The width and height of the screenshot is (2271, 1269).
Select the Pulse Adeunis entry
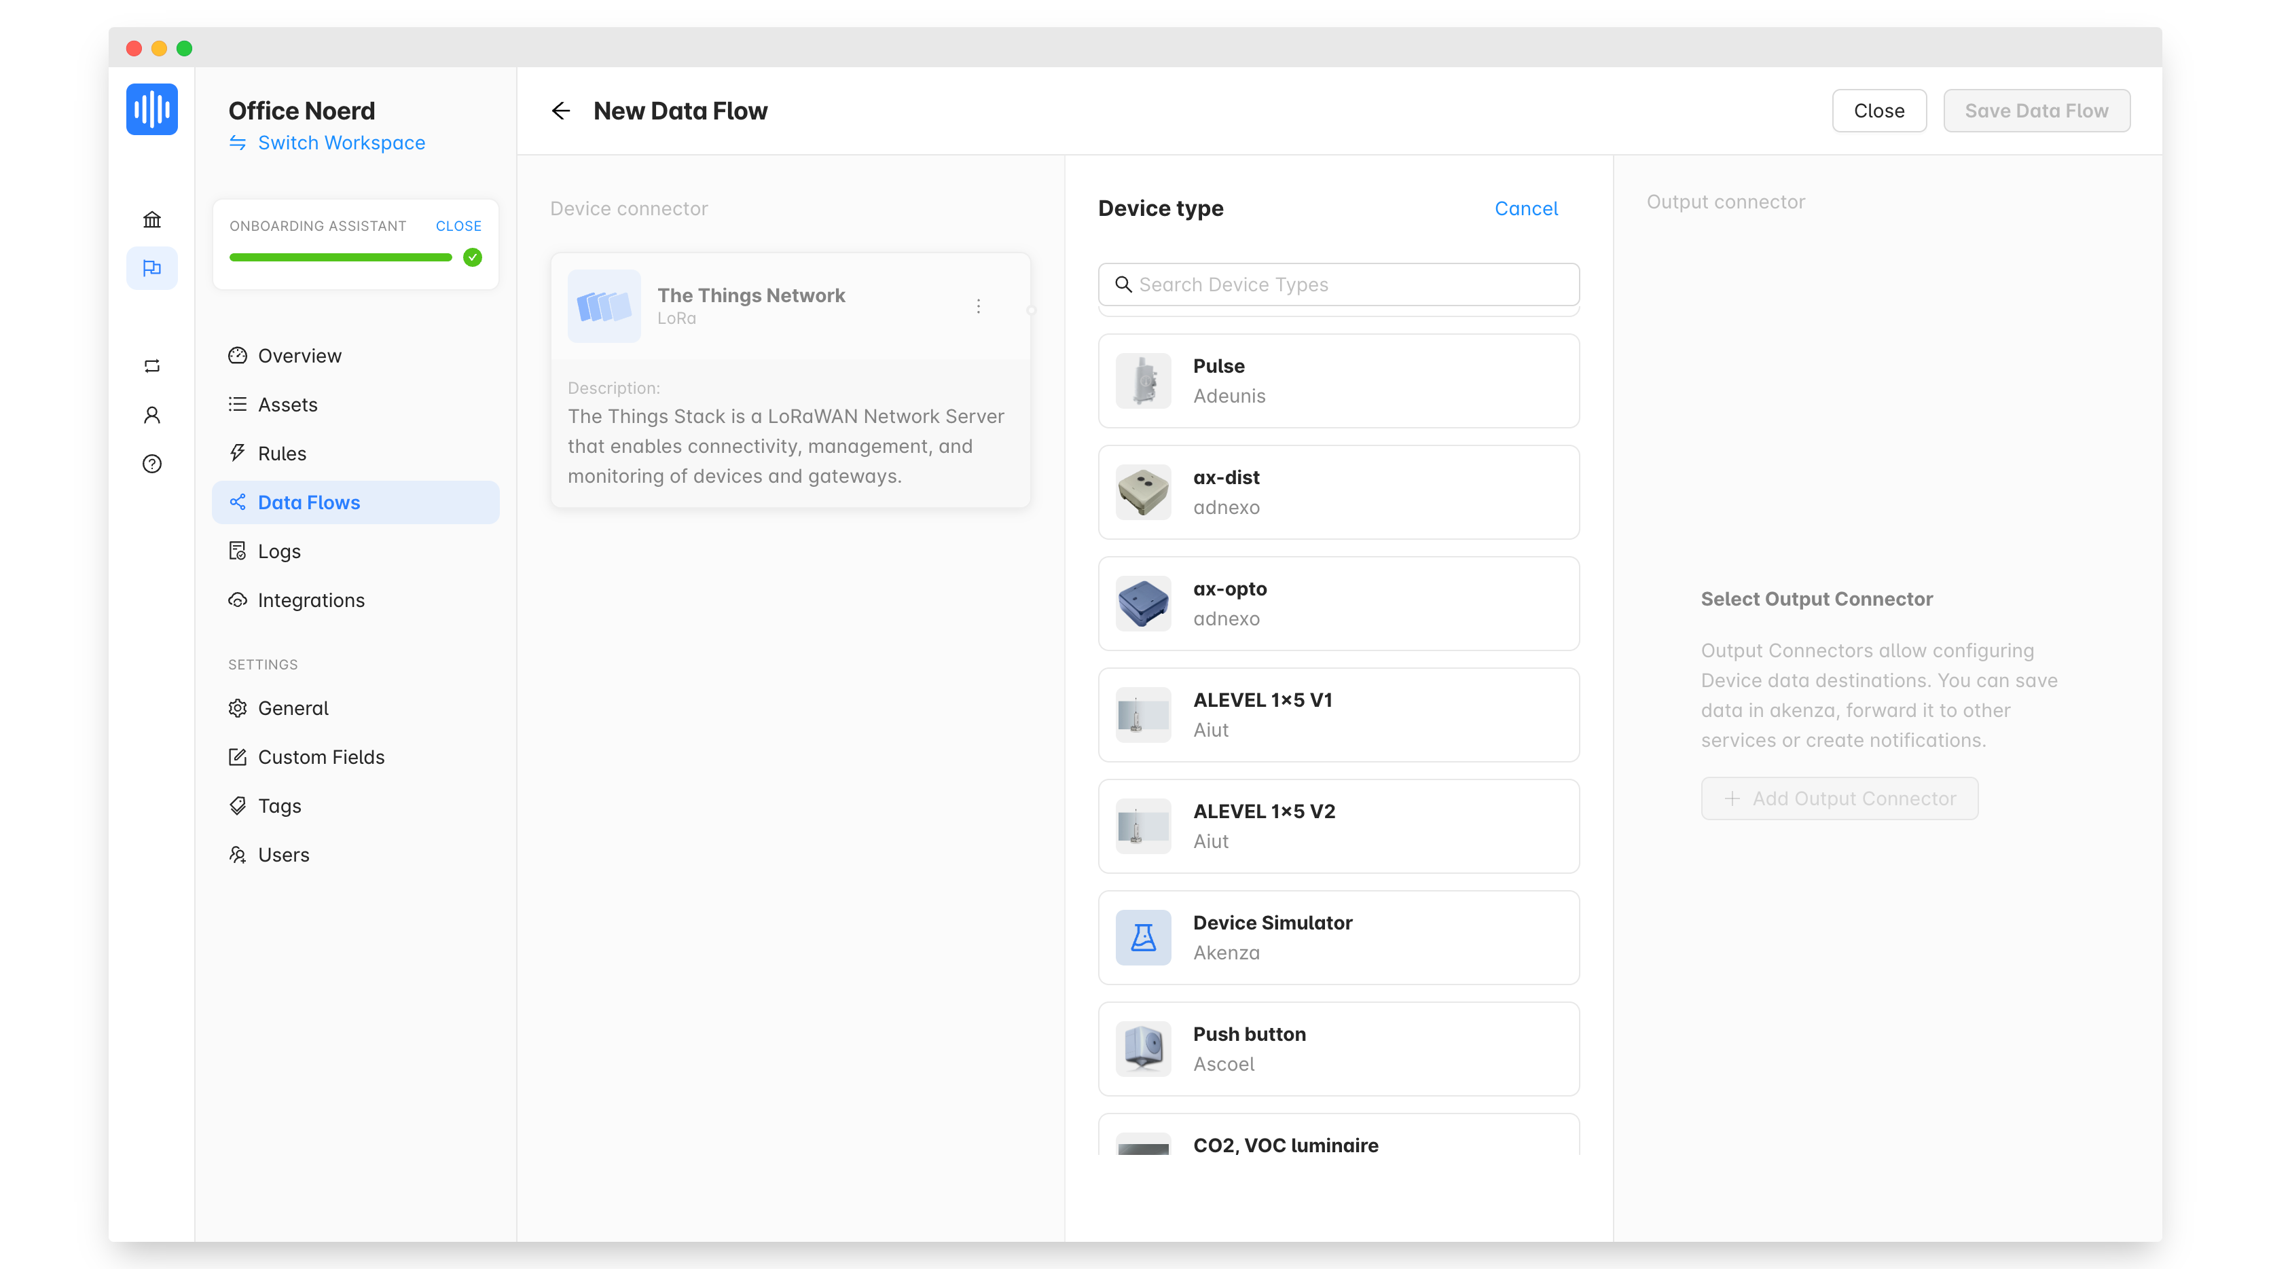tap(1339, 381)
